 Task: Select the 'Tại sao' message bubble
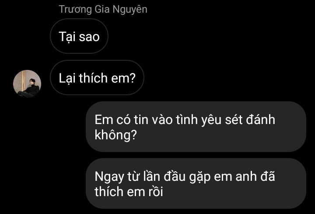pos(79,36)
